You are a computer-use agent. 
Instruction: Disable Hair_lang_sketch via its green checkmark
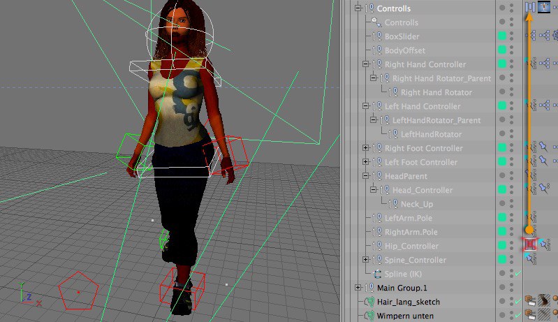[517, 302]
